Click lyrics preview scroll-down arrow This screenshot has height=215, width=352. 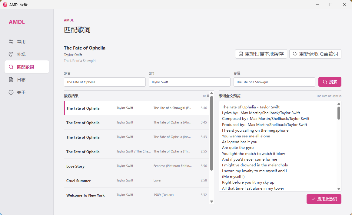click(x=339, y=189)
